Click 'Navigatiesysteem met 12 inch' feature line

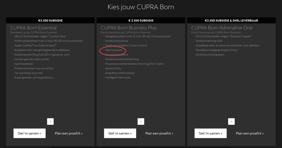[x=138, y=36]
